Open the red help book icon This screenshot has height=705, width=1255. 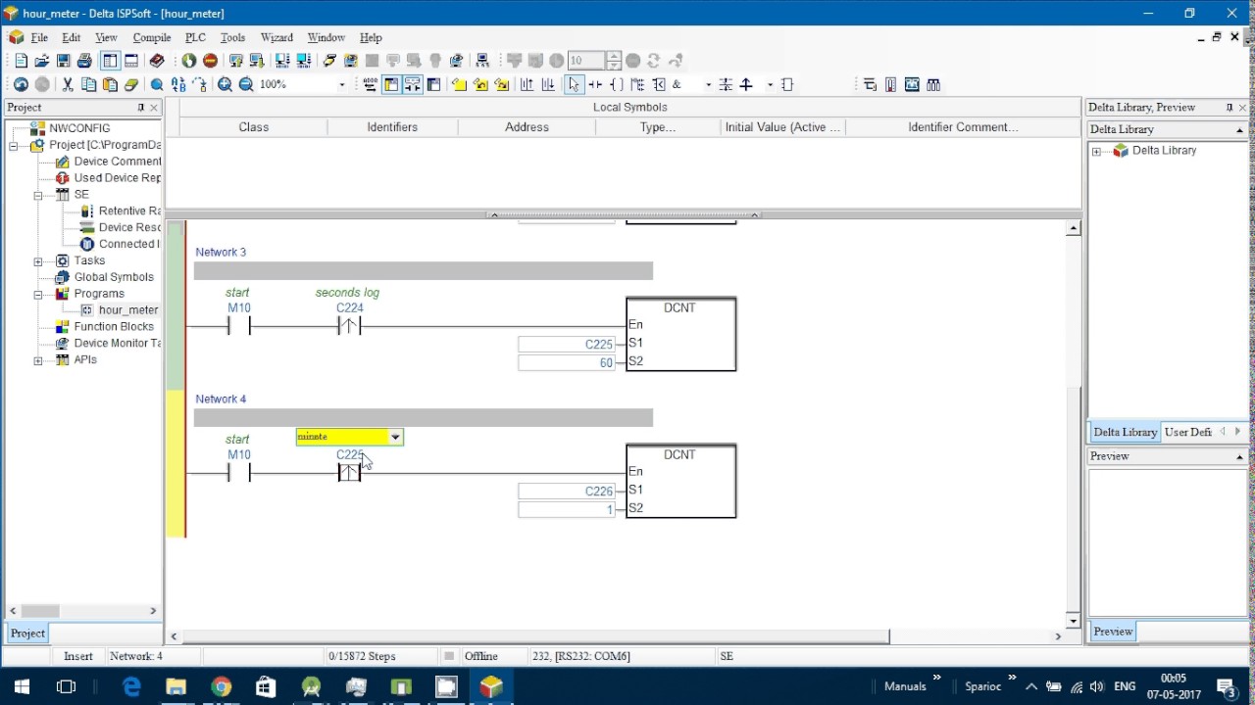tap(156, 61)
